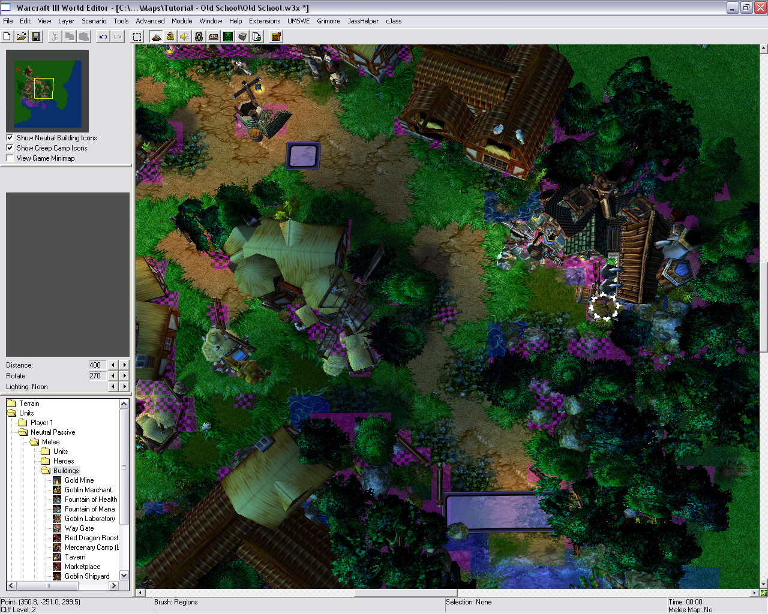Screen dimensions: 768x614
Task: Save the map with the floppy disk icon
Action: (x=36, y=37)
